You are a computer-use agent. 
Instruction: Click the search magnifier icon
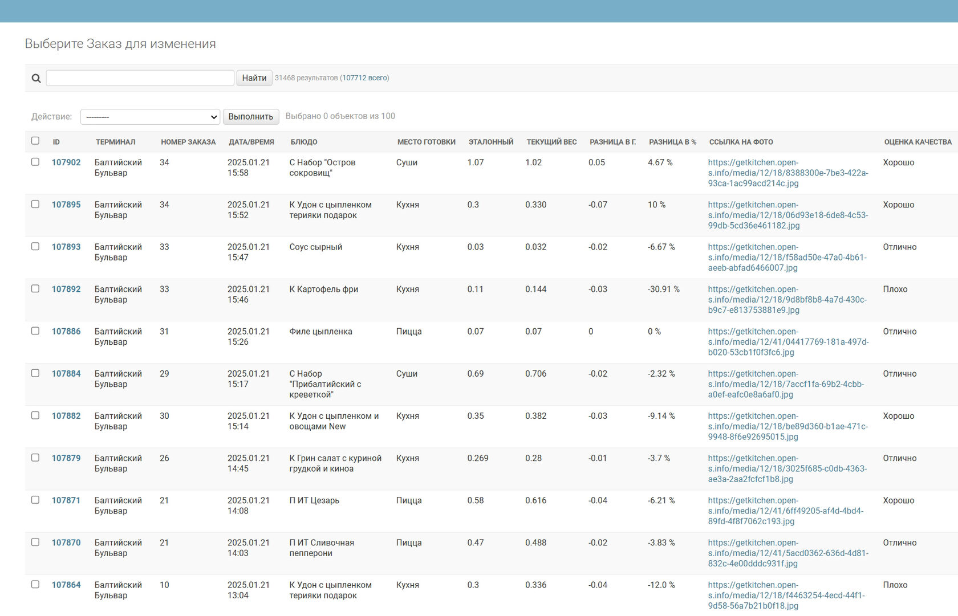click(36, 78)
